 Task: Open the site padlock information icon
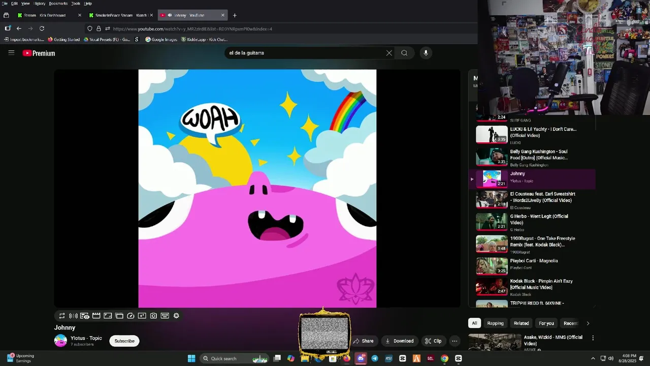pos(99,28)
